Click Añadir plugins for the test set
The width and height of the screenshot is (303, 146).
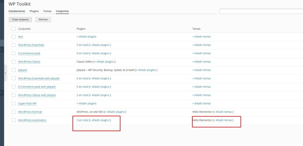tap(86, 37)
